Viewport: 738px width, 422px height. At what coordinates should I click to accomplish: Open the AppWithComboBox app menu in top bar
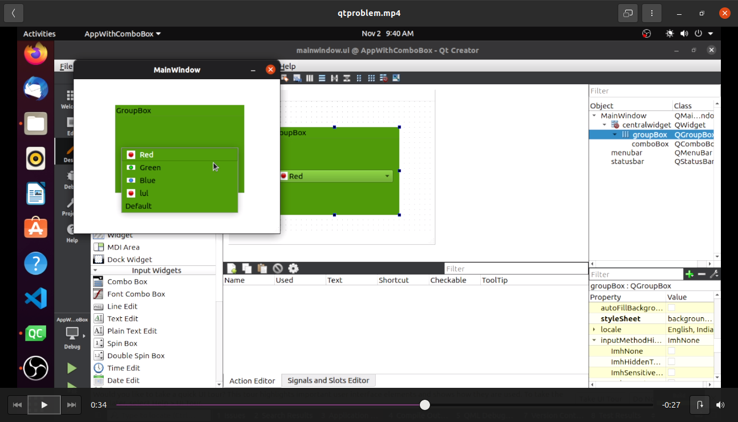click(x=123, y=34)
